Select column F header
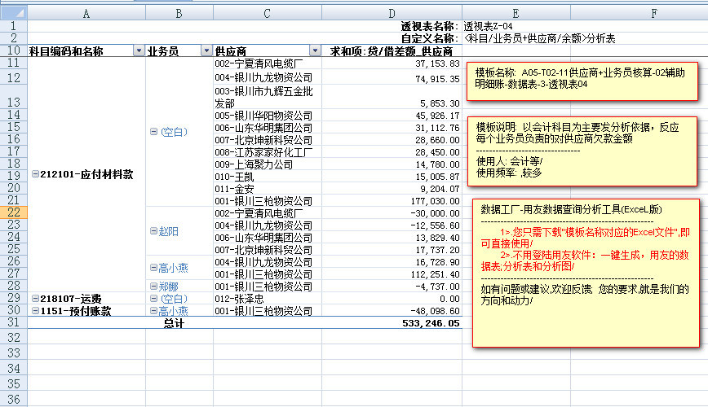 click(x=630, y=14)
